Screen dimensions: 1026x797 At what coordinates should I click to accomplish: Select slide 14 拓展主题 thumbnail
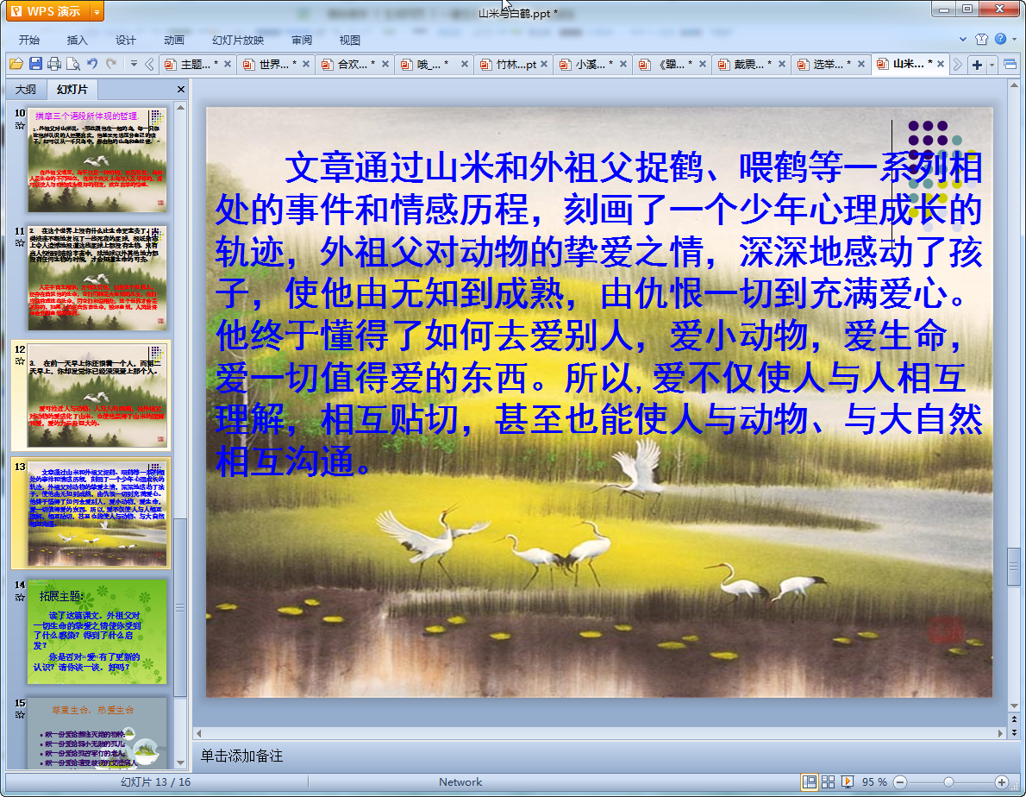coord(97,631)
